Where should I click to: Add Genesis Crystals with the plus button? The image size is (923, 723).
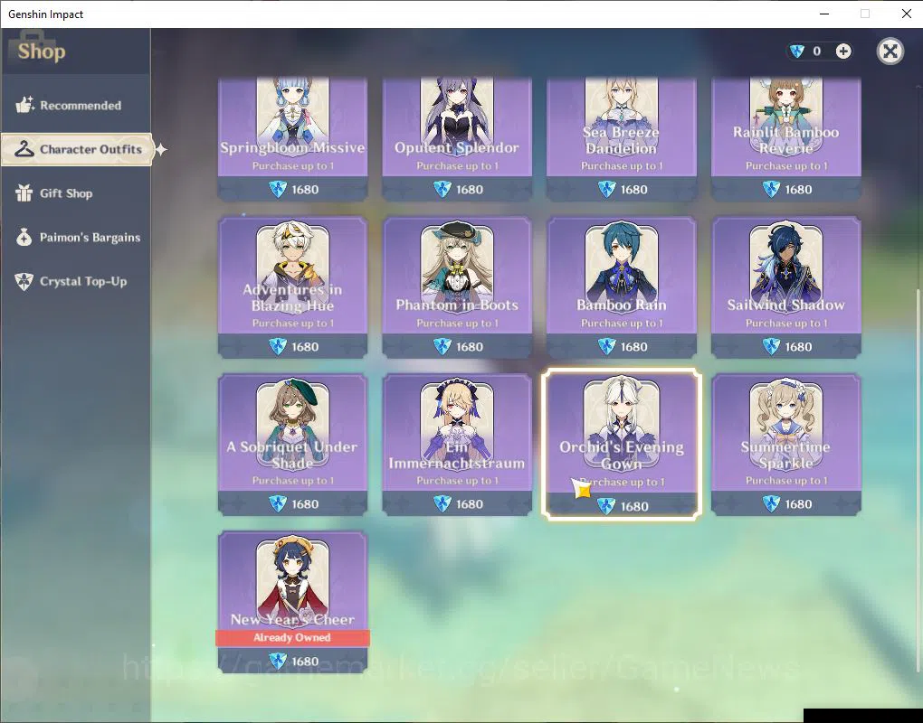(843, 52)
